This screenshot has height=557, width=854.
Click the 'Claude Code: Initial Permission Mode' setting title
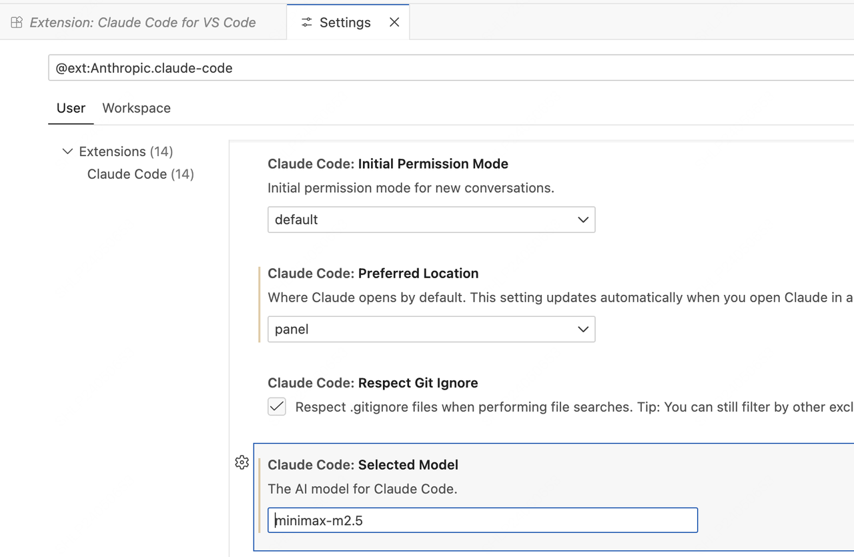(388, 164)
